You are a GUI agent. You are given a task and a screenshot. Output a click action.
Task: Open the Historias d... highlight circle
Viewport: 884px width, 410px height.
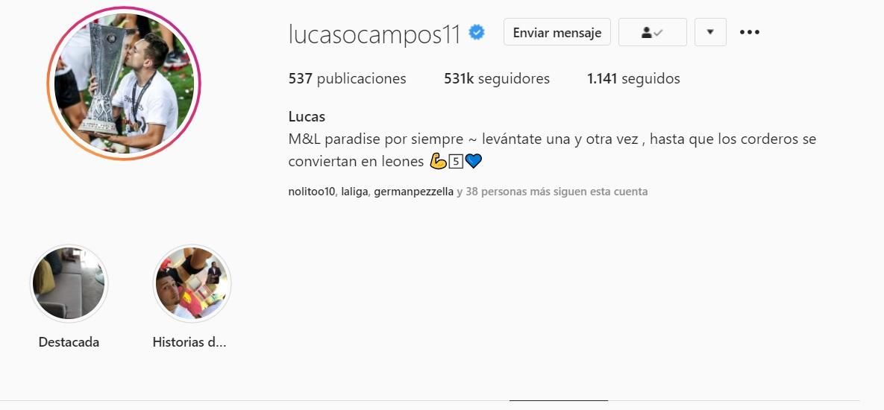[192, 283]
